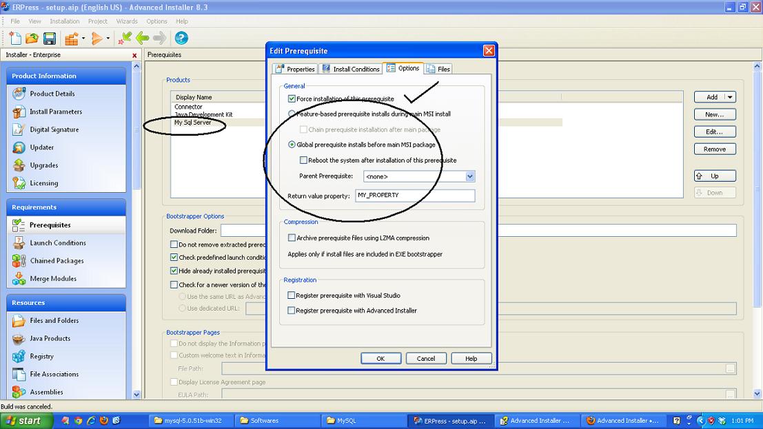The image size is (763, 429).
Task: Expand the Add button dropdown arrow
Action: [730, 97]
